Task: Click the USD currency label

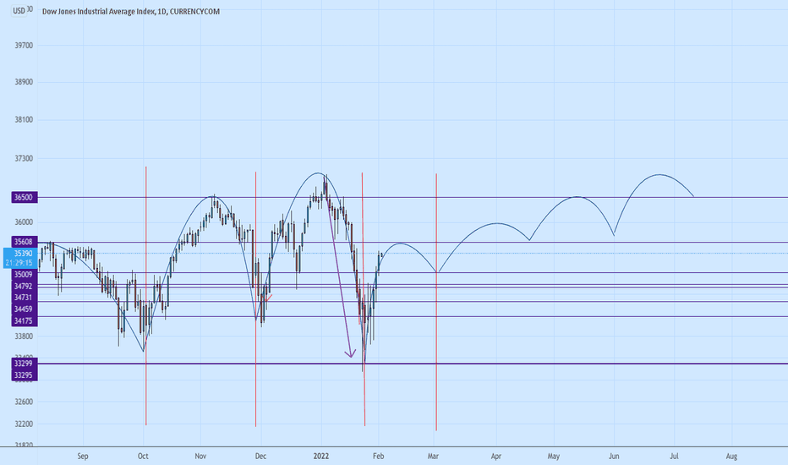Action: (x=19, y=10)
